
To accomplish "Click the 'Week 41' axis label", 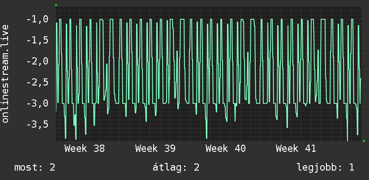I will click(296, 149).
